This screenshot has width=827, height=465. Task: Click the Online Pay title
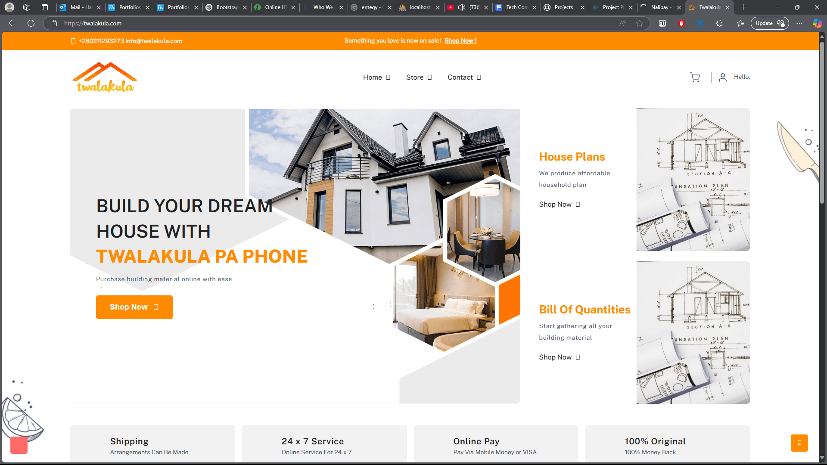[476, 441]
